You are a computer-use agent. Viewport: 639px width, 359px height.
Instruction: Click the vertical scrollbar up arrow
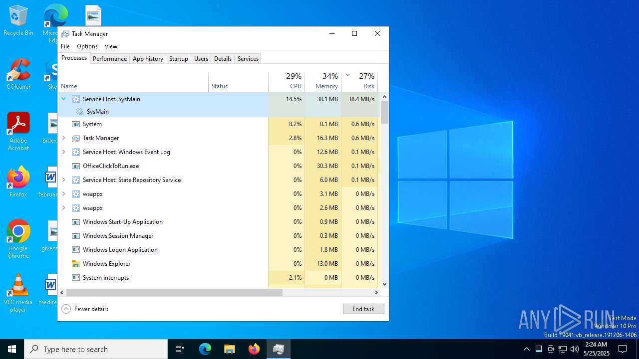pos(384,97)
